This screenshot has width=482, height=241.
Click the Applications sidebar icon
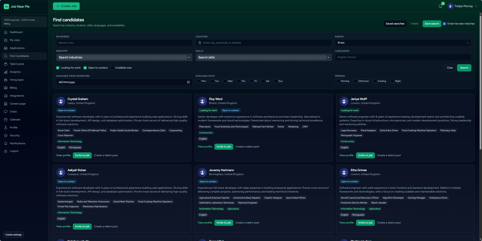pos(6,48)
